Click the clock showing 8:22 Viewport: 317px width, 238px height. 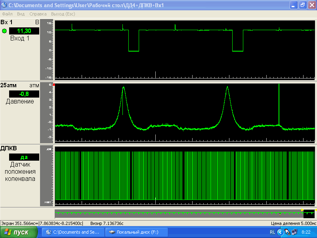pos(306,232)
